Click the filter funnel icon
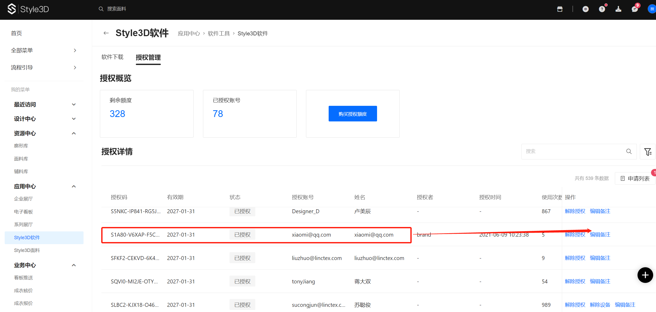The height and width of the screenshot is (312, 656). click(647, 152)
